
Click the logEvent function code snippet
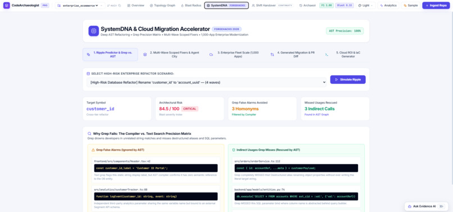click(x=156, y=196)
